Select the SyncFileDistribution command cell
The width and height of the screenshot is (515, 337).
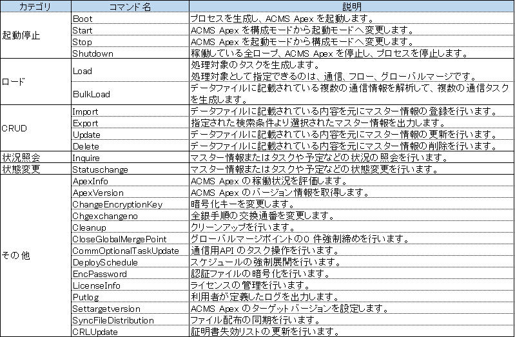pyautogui.click(x=130, y=320)
